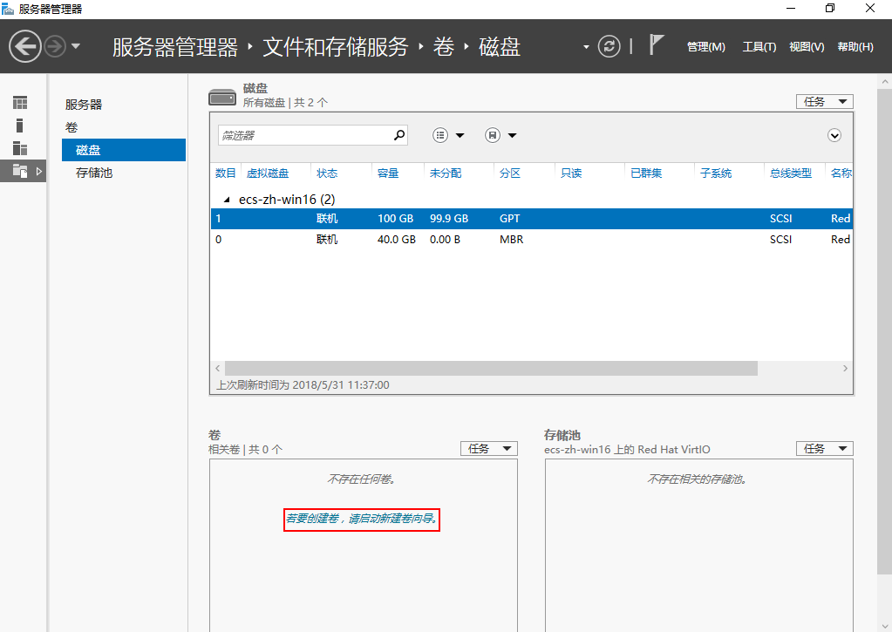This screenshot has width=892, height=632.
Task: Select File and Storage Services sidebar icon
Action: point(20,171)
